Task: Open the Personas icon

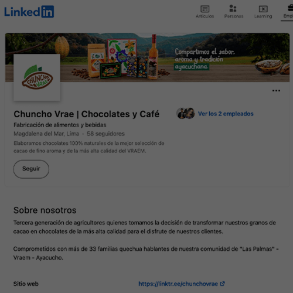Action: click(233, 8)
